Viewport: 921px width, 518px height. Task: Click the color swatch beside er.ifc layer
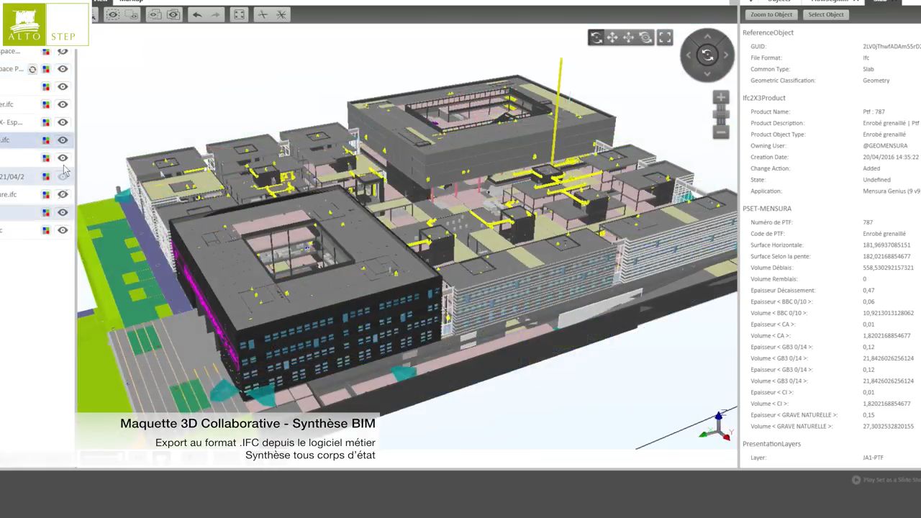46,104
